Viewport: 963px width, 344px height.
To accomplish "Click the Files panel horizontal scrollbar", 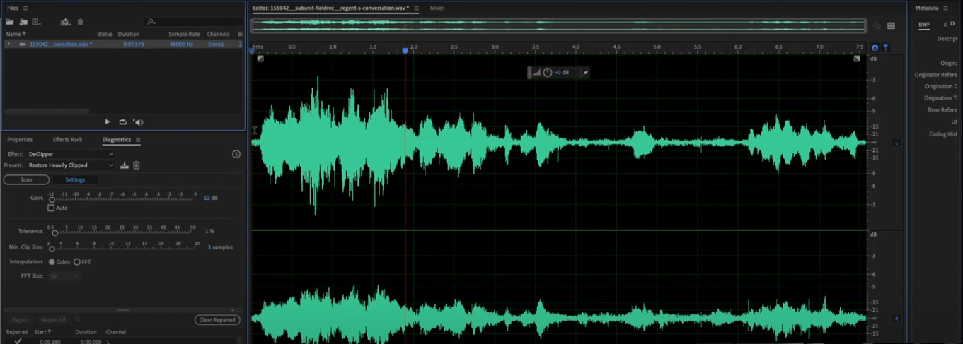I will 46,112.
